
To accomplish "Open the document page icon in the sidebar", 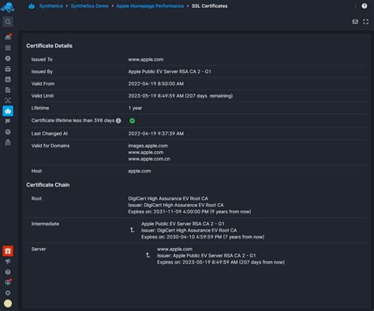I will tap(8, 90).
